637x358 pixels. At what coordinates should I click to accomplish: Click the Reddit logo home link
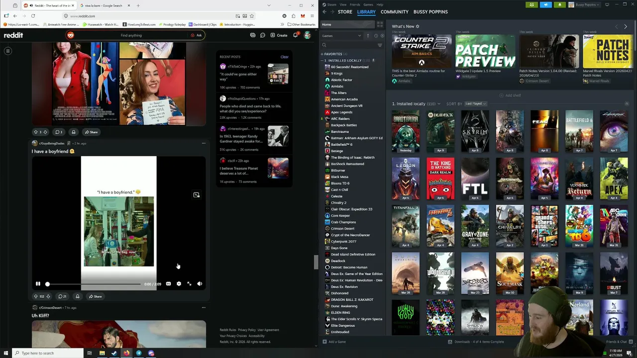pos(13,35)
